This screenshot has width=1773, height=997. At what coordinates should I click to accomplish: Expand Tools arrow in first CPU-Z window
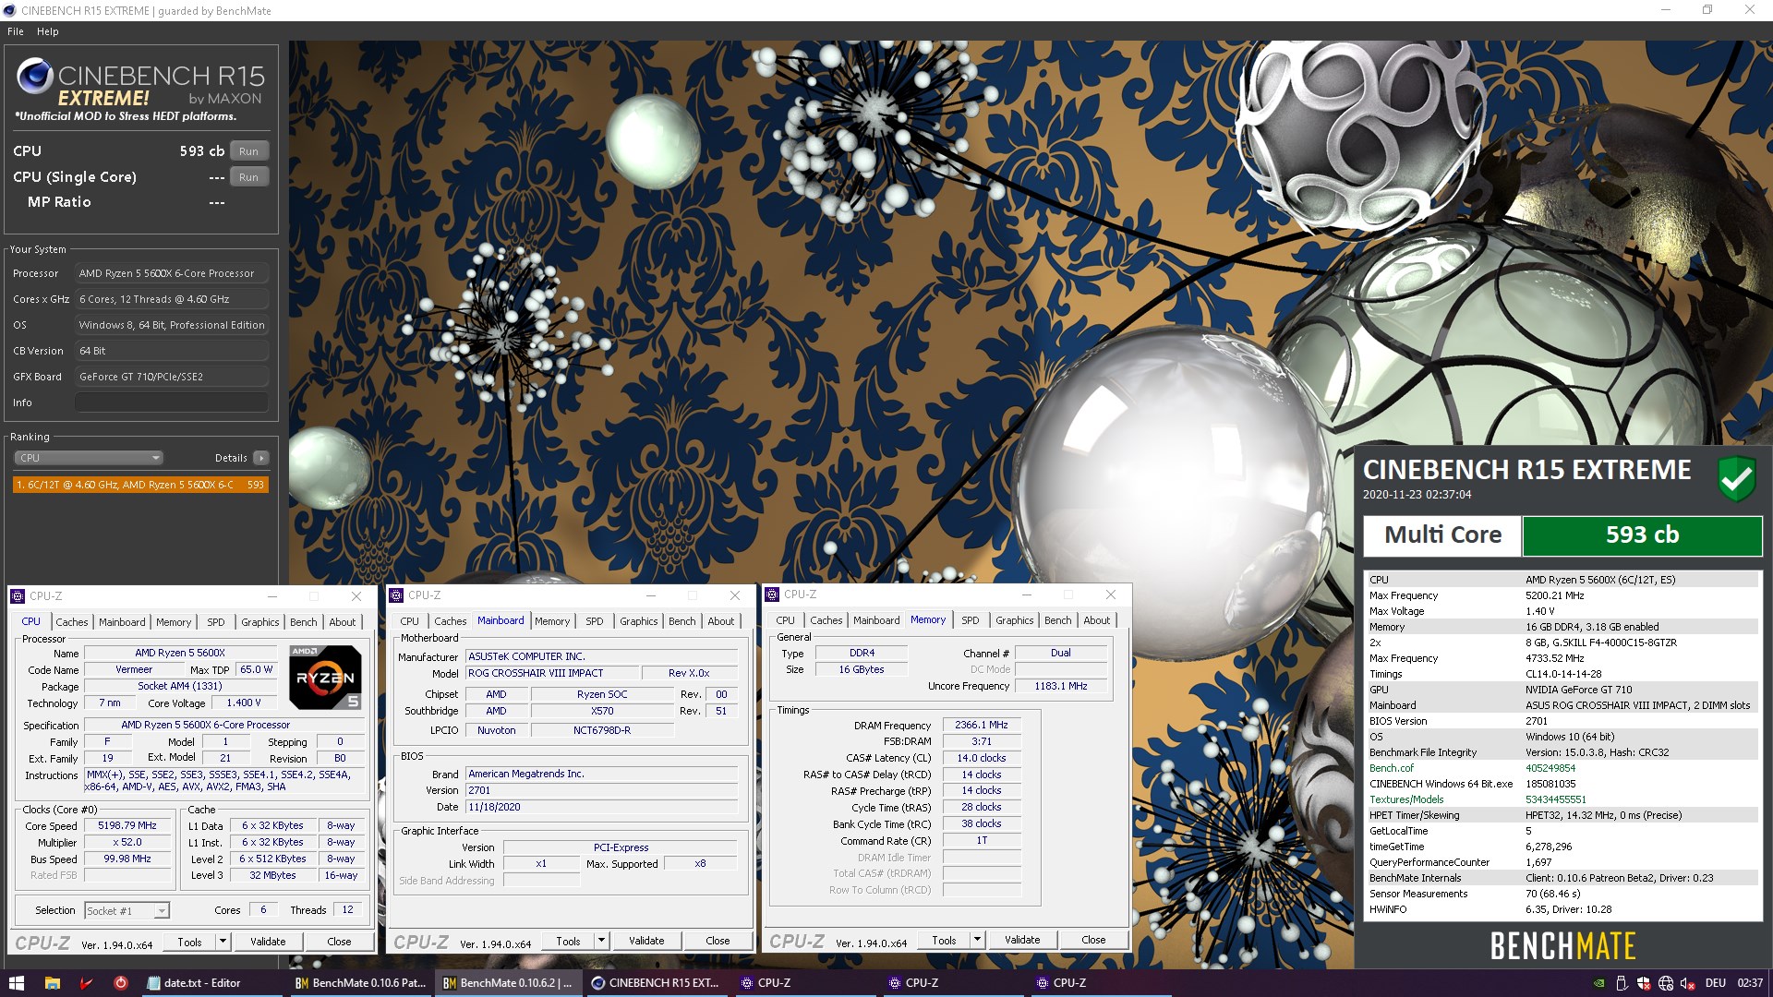point(223,942)
